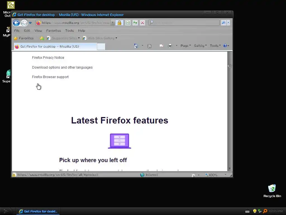The height and width of the screenshot is (215, 286).
Task: Open the recent pages dropdown beside Forward
Action: click(30, 23)
